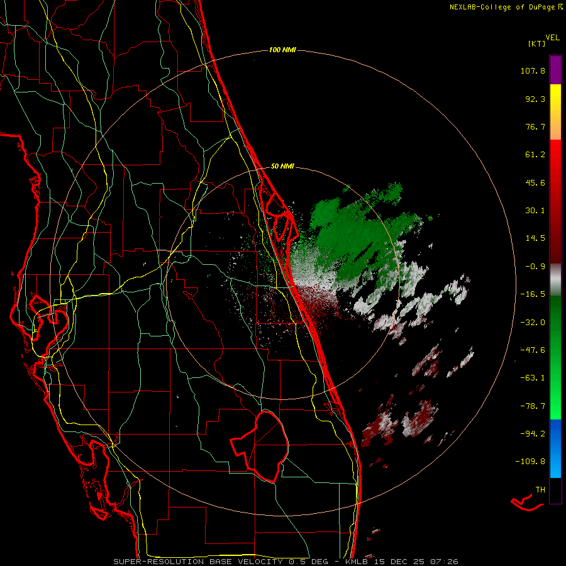
Task: Click the -109.8 scale value
Action: pyautogui.click(x=531, y=462)
